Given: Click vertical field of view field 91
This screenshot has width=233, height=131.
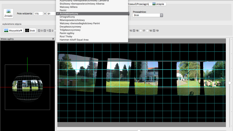Looking at the screenshot, I should [x=51, y=13].
